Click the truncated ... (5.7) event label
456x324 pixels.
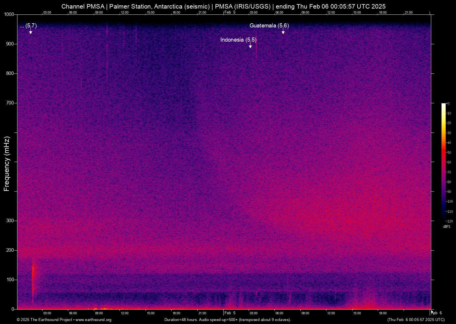(x=28, y=26)
